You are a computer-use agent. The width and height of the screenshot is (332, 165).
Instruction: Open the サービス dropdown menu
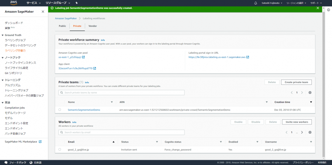click(x=34, y=3)
